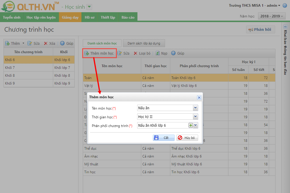Click Giúp in the chương trình toolbar

tap(67, 43)
